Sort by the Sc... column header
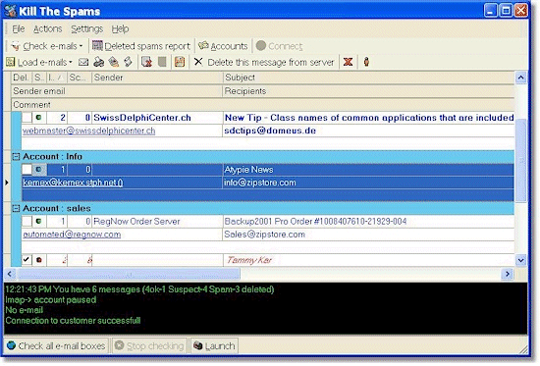 80,78
